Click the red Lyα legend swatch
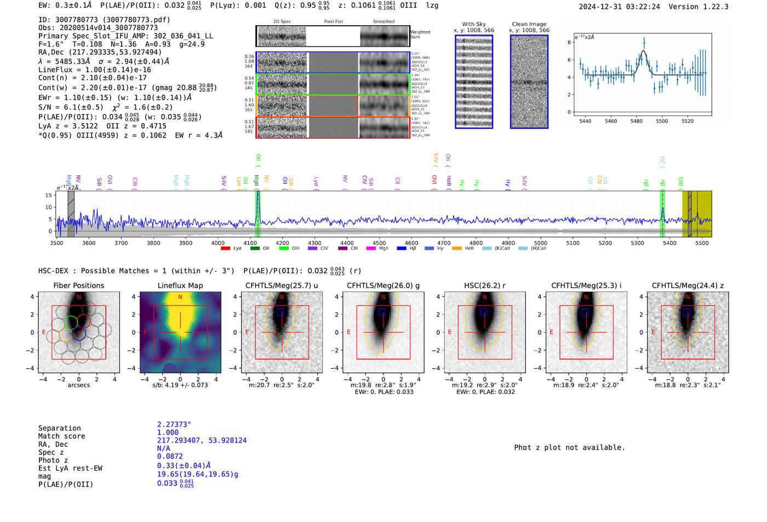This screenshot has height=522, width=767. tap(225, 249)
